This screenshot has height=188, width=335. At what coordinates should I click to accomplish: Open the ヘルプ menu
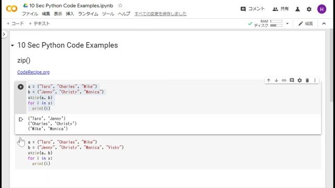124,14
